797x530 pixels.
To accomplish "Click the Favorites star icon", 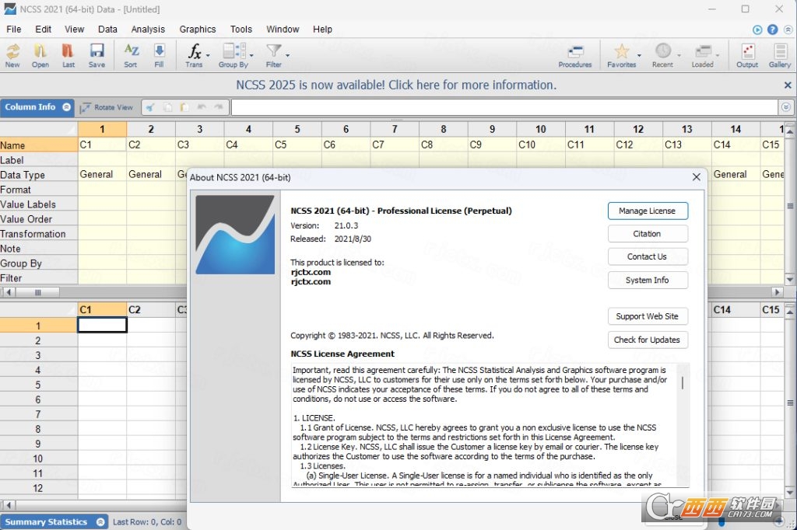I will click(621, 55).
